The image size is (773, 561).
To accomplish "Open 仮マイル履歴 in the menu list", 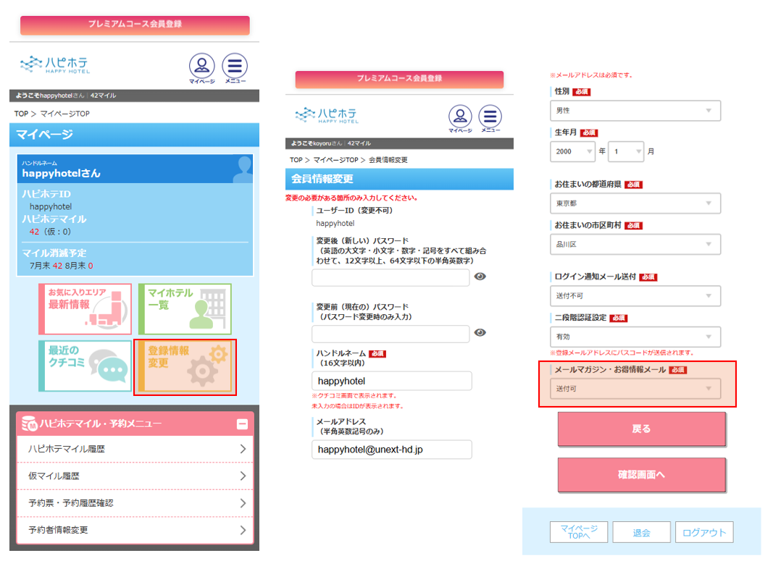I will coord(135,476).
